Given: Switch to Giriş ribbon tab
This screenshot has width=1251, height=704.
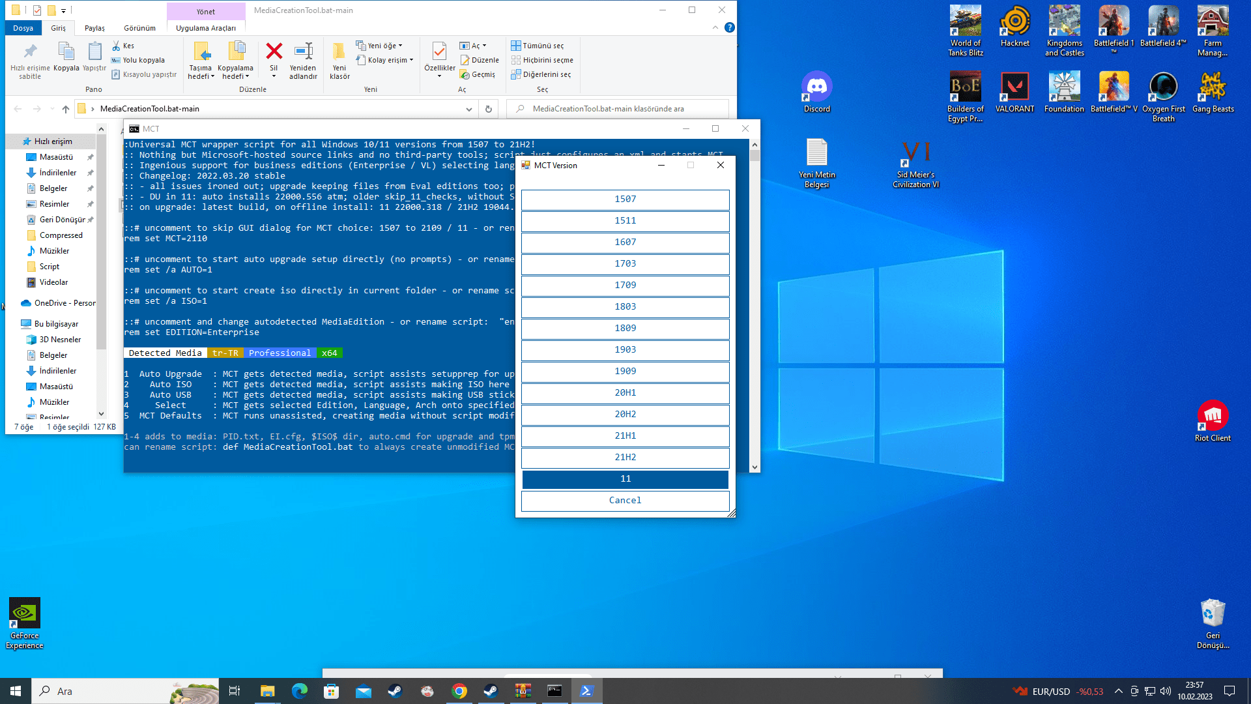Looking at the screenshot, I should (x=58, y=28).
